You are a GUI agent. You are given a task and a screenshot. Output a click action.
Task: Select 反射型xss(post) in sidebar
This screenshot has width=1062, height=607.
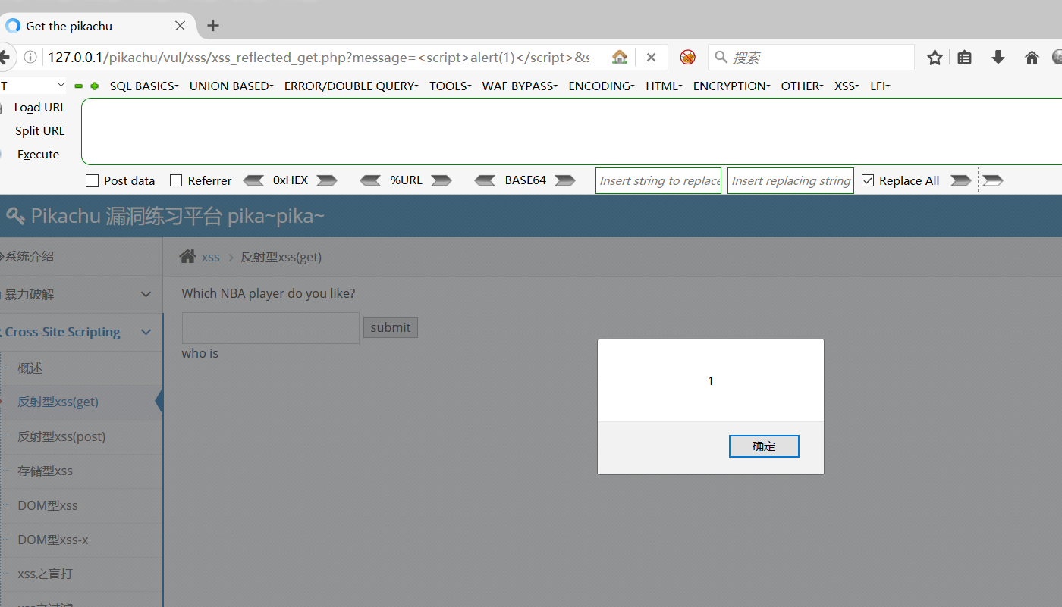coord(81,436)
